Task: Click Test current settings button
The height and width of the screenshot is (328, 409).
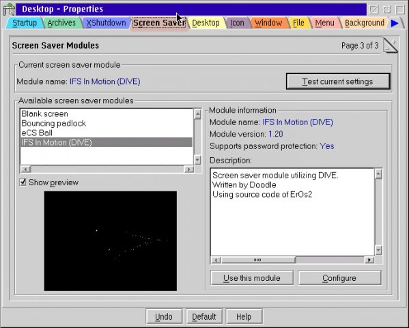Action: point(338,81)
